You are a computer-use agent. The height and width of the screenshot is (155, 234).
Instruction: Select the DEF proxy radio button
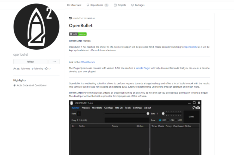coord(160,120)
